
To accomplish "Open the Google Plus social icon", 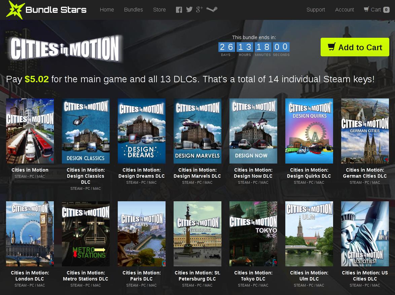I will tap(199, 9).
